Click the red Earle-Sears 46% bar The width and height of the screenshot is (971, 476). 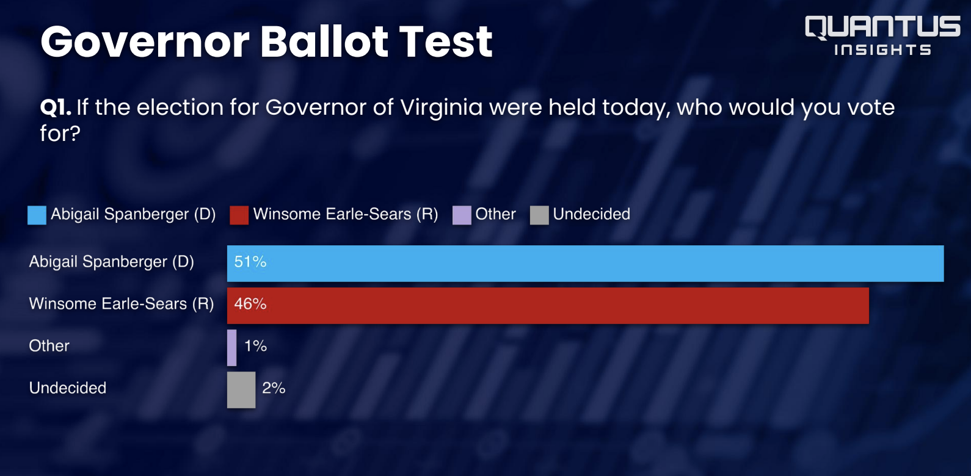pyautogui.click(x=548, y=306)
